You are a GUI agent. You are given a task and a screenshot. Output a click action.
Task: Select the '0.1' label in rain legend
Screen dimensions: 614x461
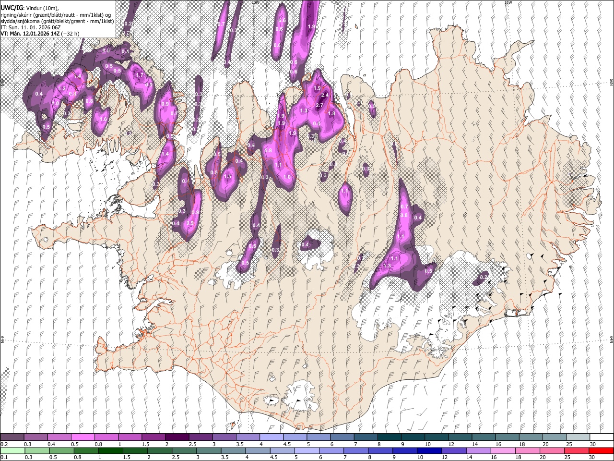point(4,457)
